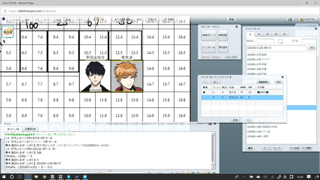Select the 樫木凌 character token
The height and width of the screenshot is (180, 320).
coord(127,76)
